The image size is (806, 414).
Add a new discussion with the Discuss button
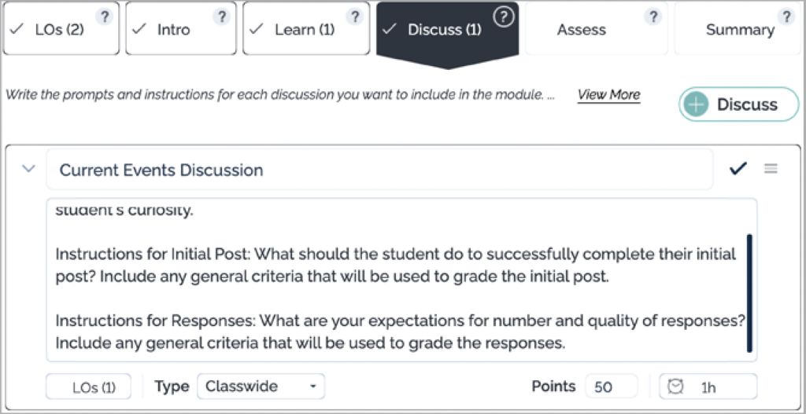click(739, 104)
